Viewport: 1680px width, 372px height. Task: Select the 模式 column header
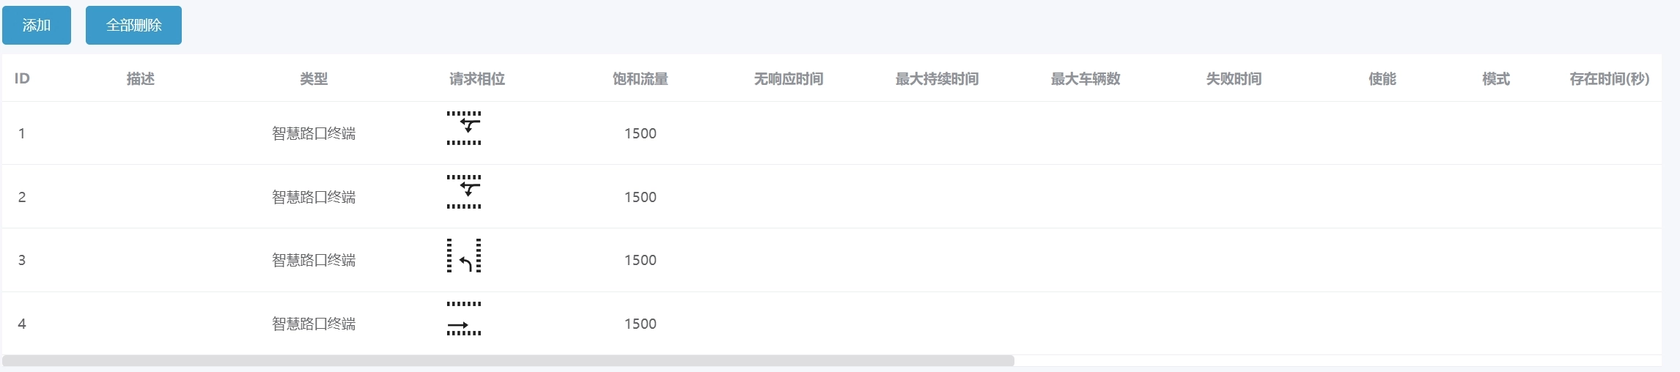point(1496,79)
